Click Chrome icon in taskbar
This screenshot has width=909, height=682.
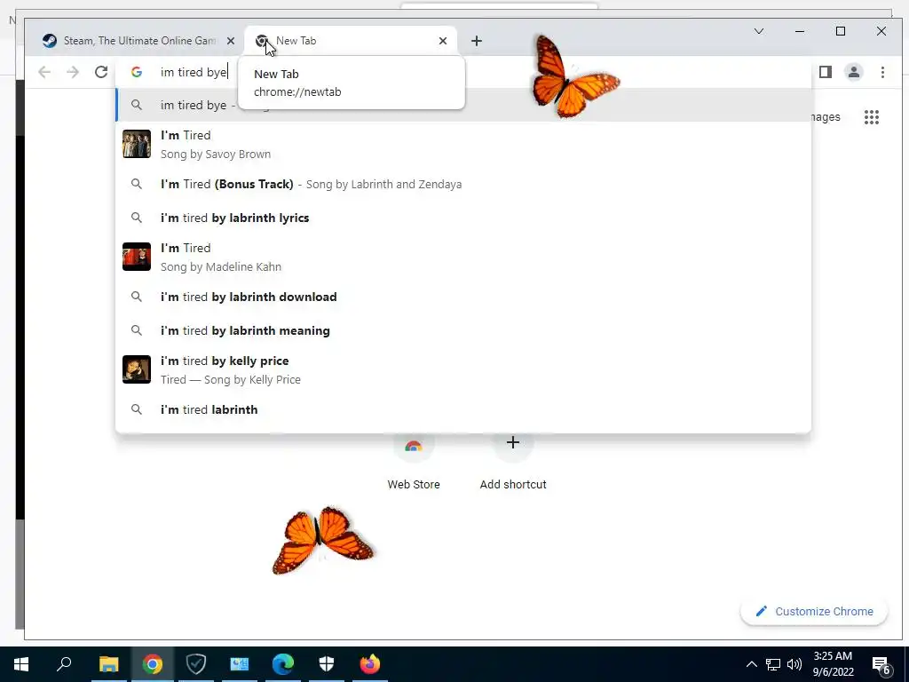click(153, 664)
